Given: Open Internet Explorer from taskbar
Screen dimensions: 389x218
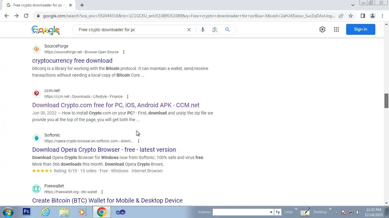Looking at the screenshot, I should [x=45, y=212].
